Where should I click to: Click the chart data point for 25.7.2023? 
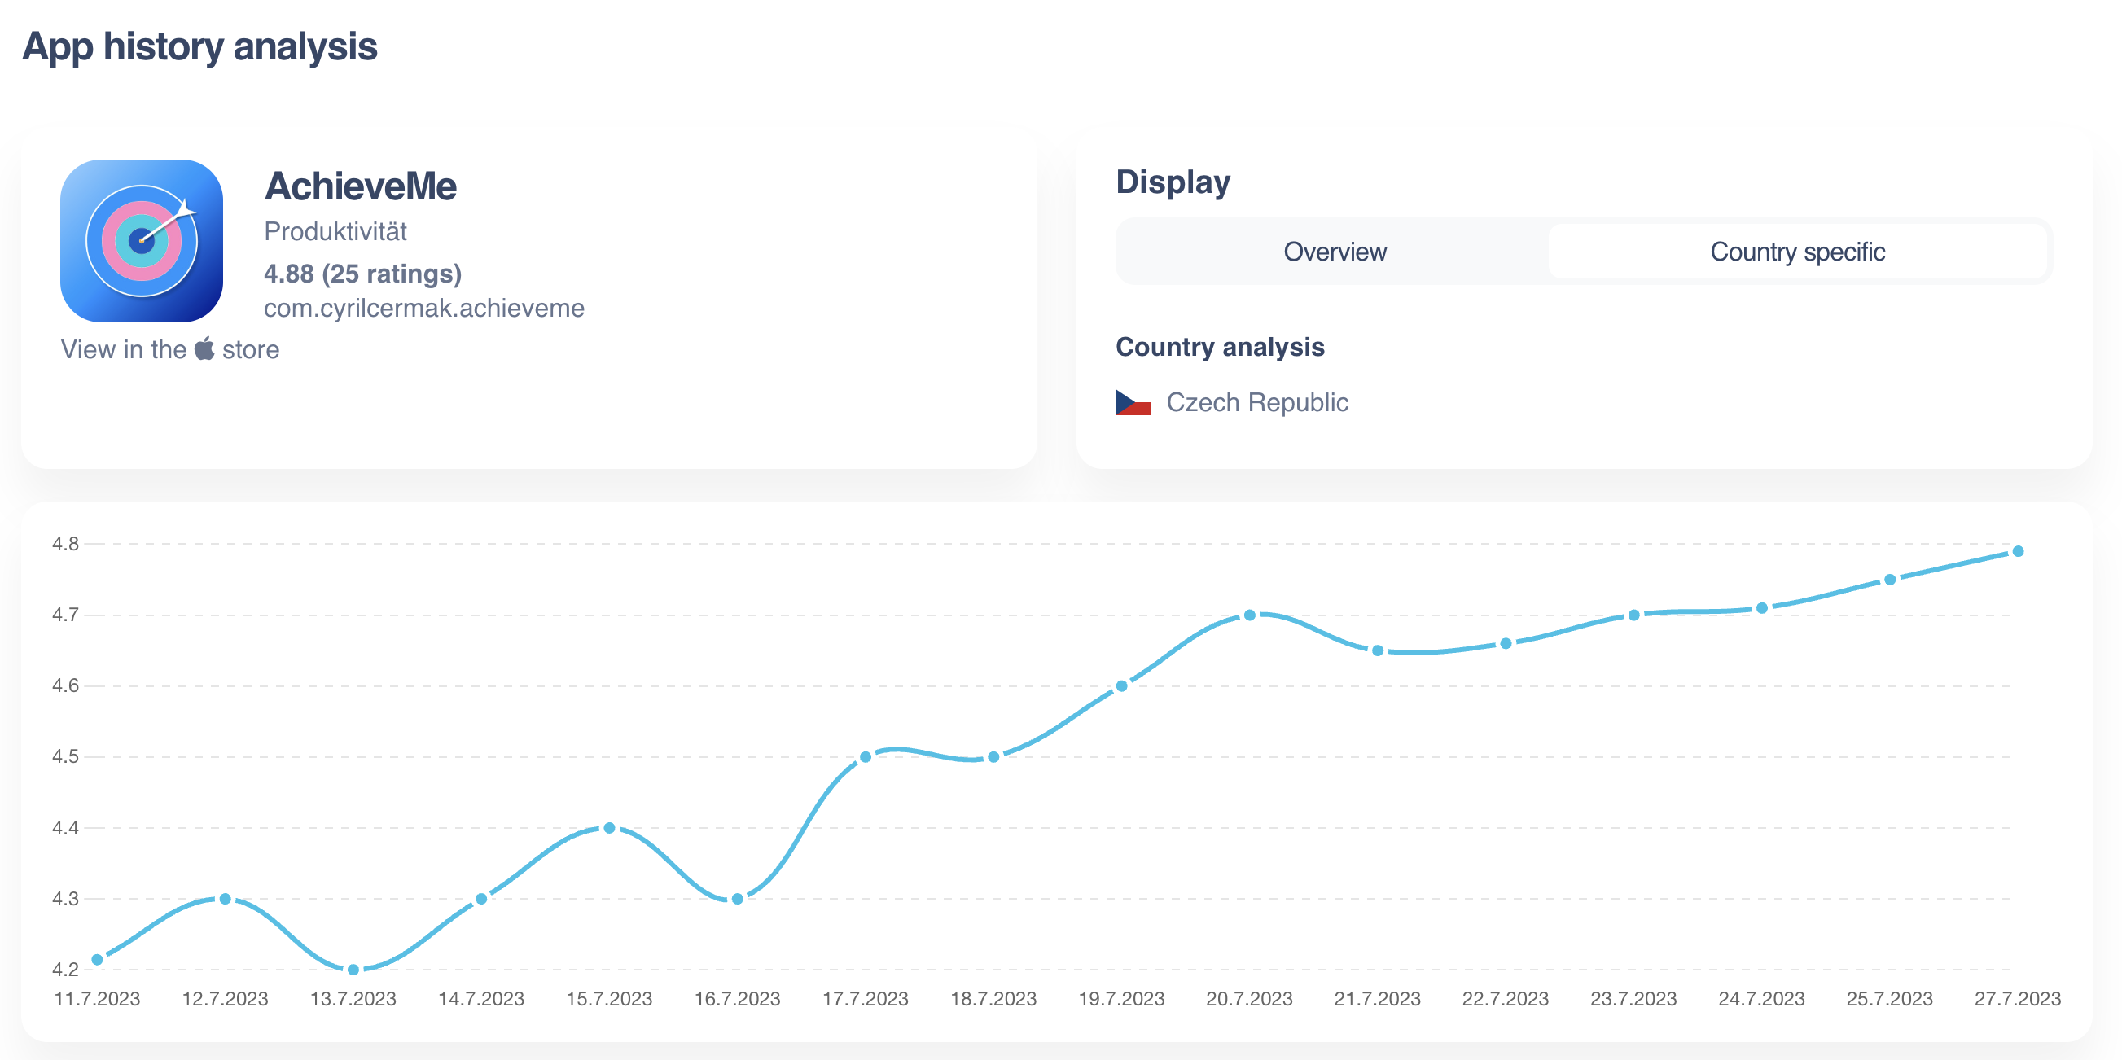[x=1890, y=580]
